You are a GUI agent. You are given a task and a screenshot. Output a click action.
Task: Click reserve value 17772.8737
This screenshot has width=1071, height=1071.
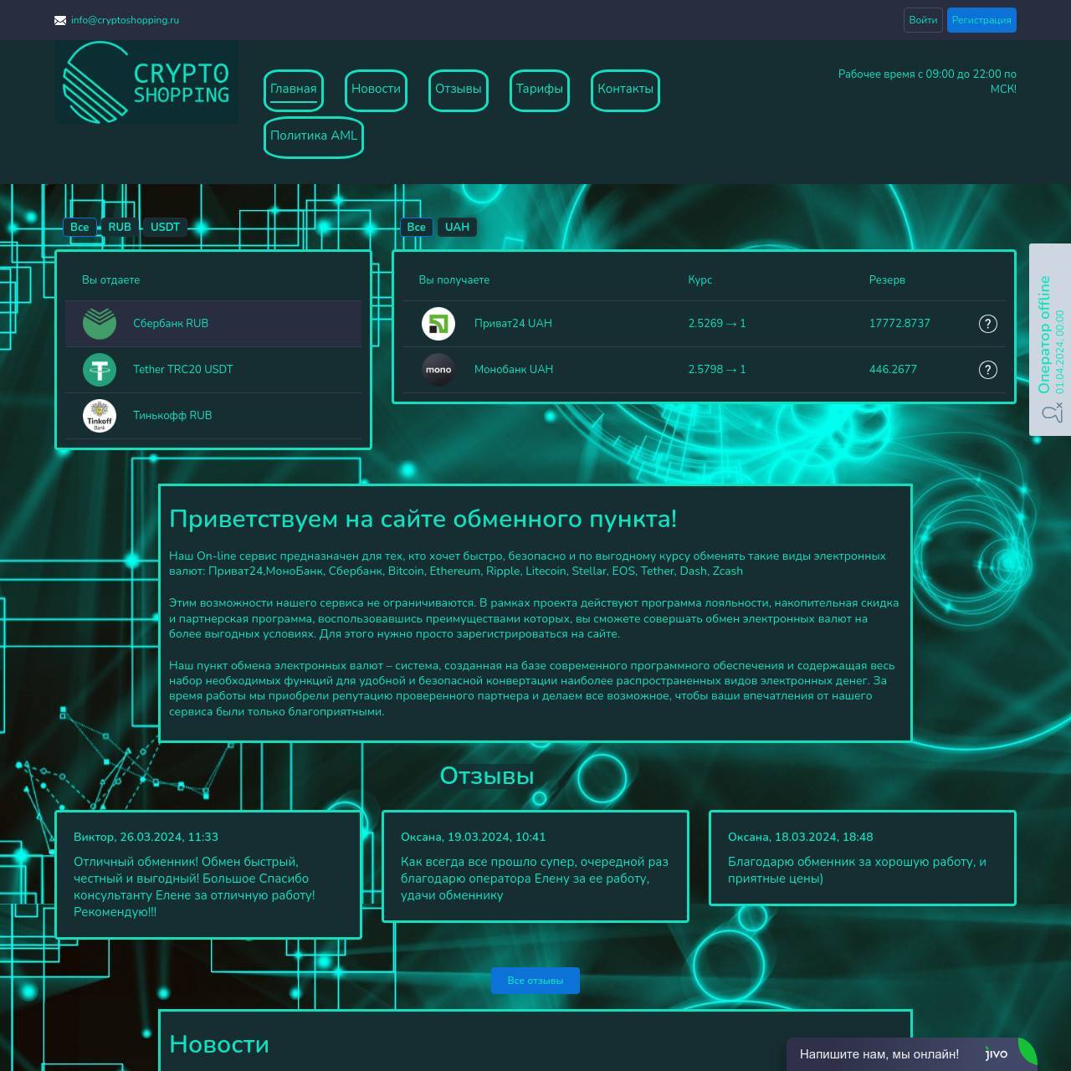coord(899,324)
